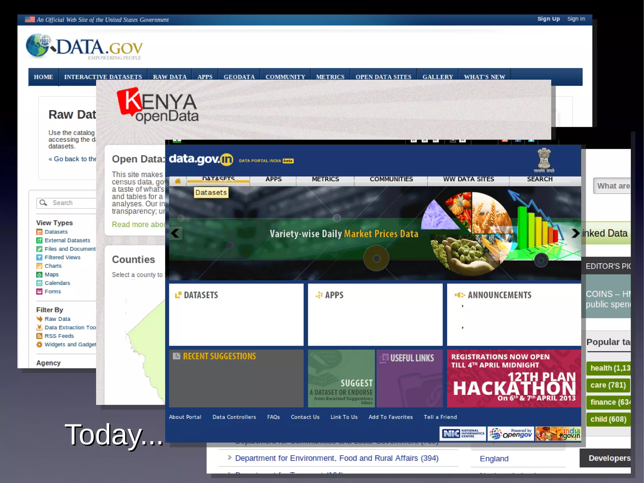This screenshot has height=483, width=644.
Task: Click the RSS Feeds filter icon
Action: [39, 336]
